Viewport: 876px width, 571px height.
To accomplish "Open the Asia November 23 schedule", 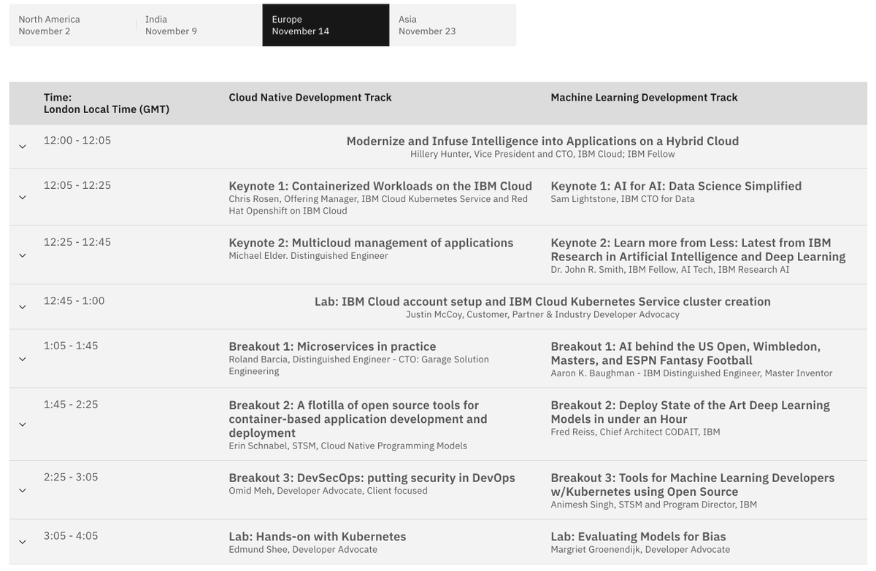I will [427, 23].
